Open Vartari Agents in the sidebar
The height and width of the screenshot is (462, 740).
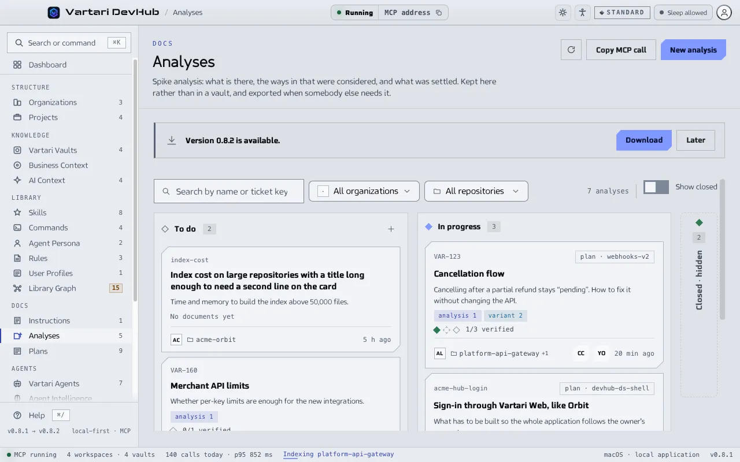[66, 383]
